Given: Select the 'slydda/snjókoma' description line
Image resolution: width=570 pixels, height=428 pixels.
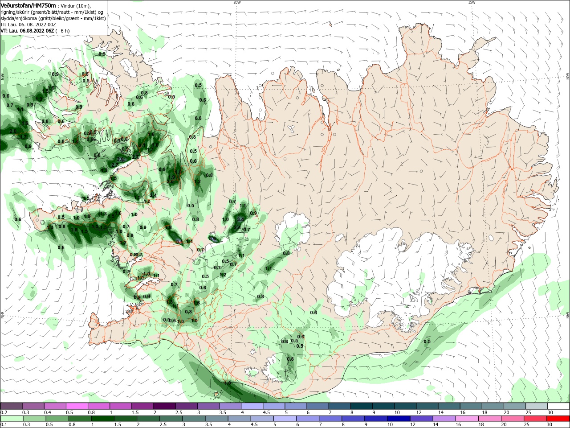Looking at the screenshot, I should (53, 18).
